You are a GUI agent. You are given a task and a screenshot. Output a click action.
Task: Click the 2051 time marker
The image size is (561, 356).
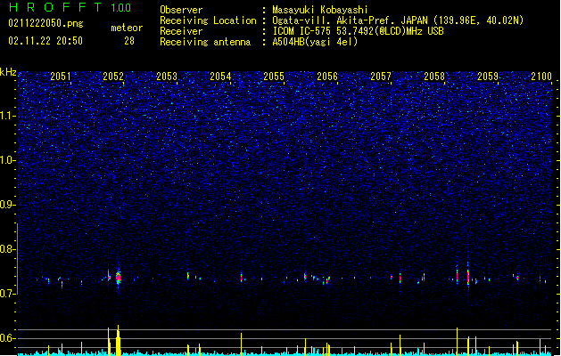[x=61, y=77]
